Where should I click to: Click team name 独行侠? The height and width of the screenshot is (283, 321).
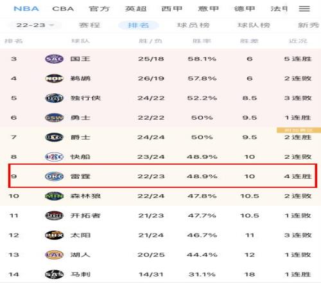click(x=85, y=98)
